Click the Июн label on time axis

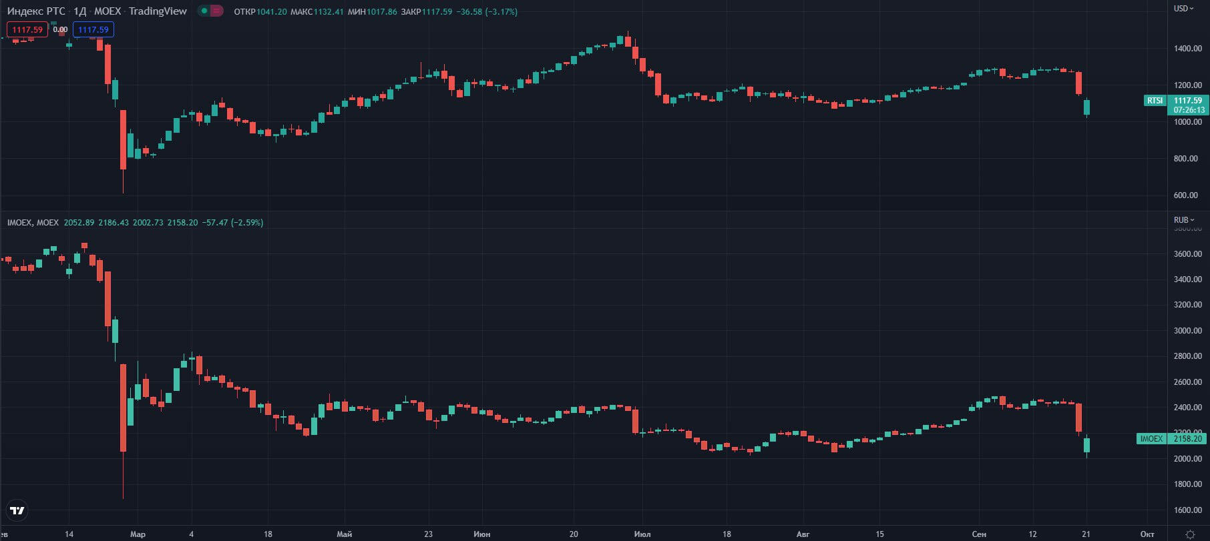481,534
